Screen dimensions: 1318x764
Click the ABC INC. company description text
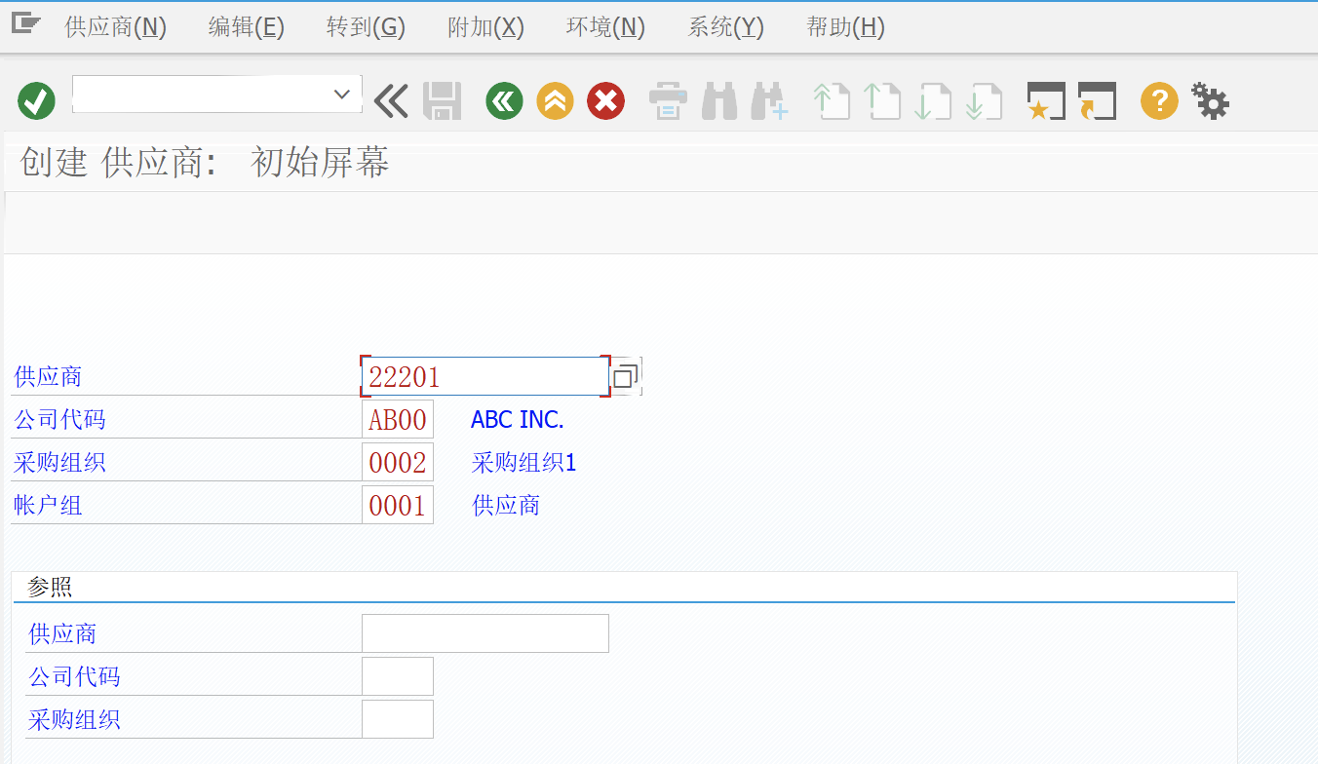pos(518,420)
